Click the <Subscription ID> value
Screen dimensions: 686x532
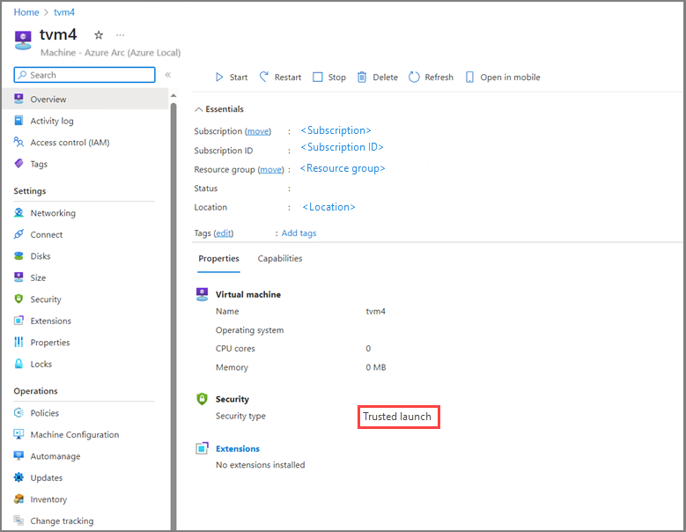point(343,147)
